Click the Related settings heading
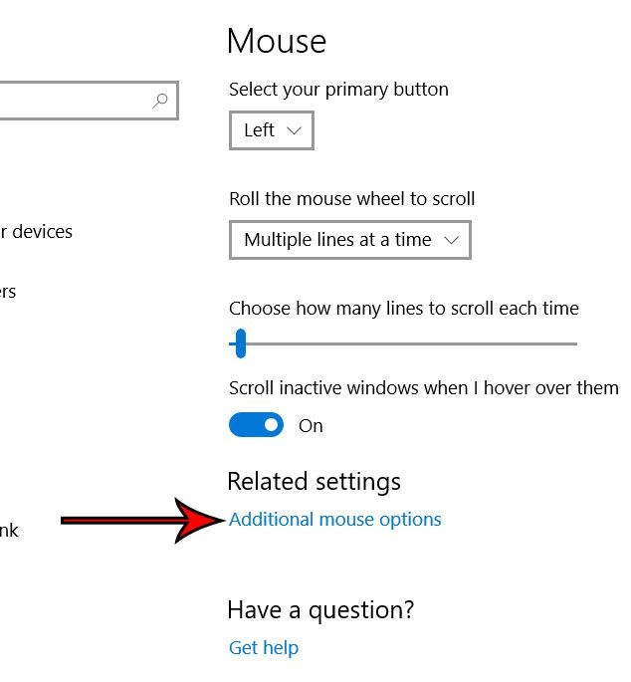631x682 pixels. tap(314, 482)
